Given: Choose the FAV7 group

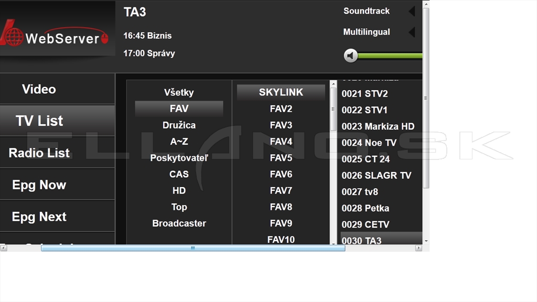Looking at the screenshot, I should point(281,190).
